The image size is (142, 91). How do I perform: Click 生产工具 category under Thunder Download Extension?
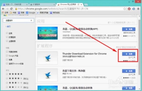point(132,57)
